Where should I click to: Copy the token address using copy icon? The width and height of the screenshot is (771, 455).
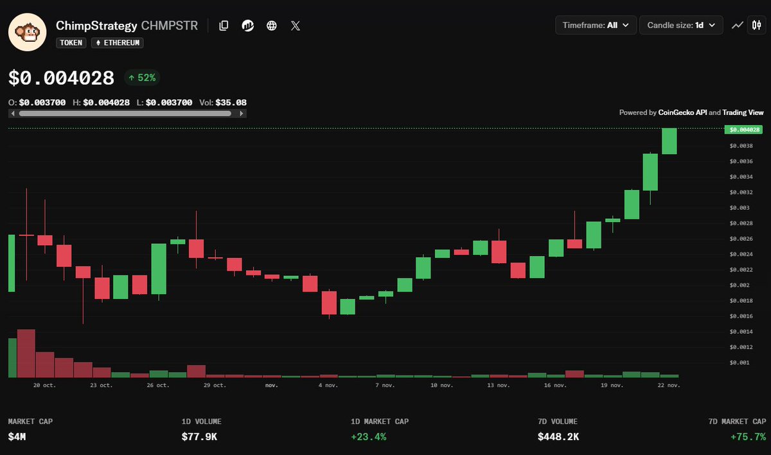(x=224, y=26)
